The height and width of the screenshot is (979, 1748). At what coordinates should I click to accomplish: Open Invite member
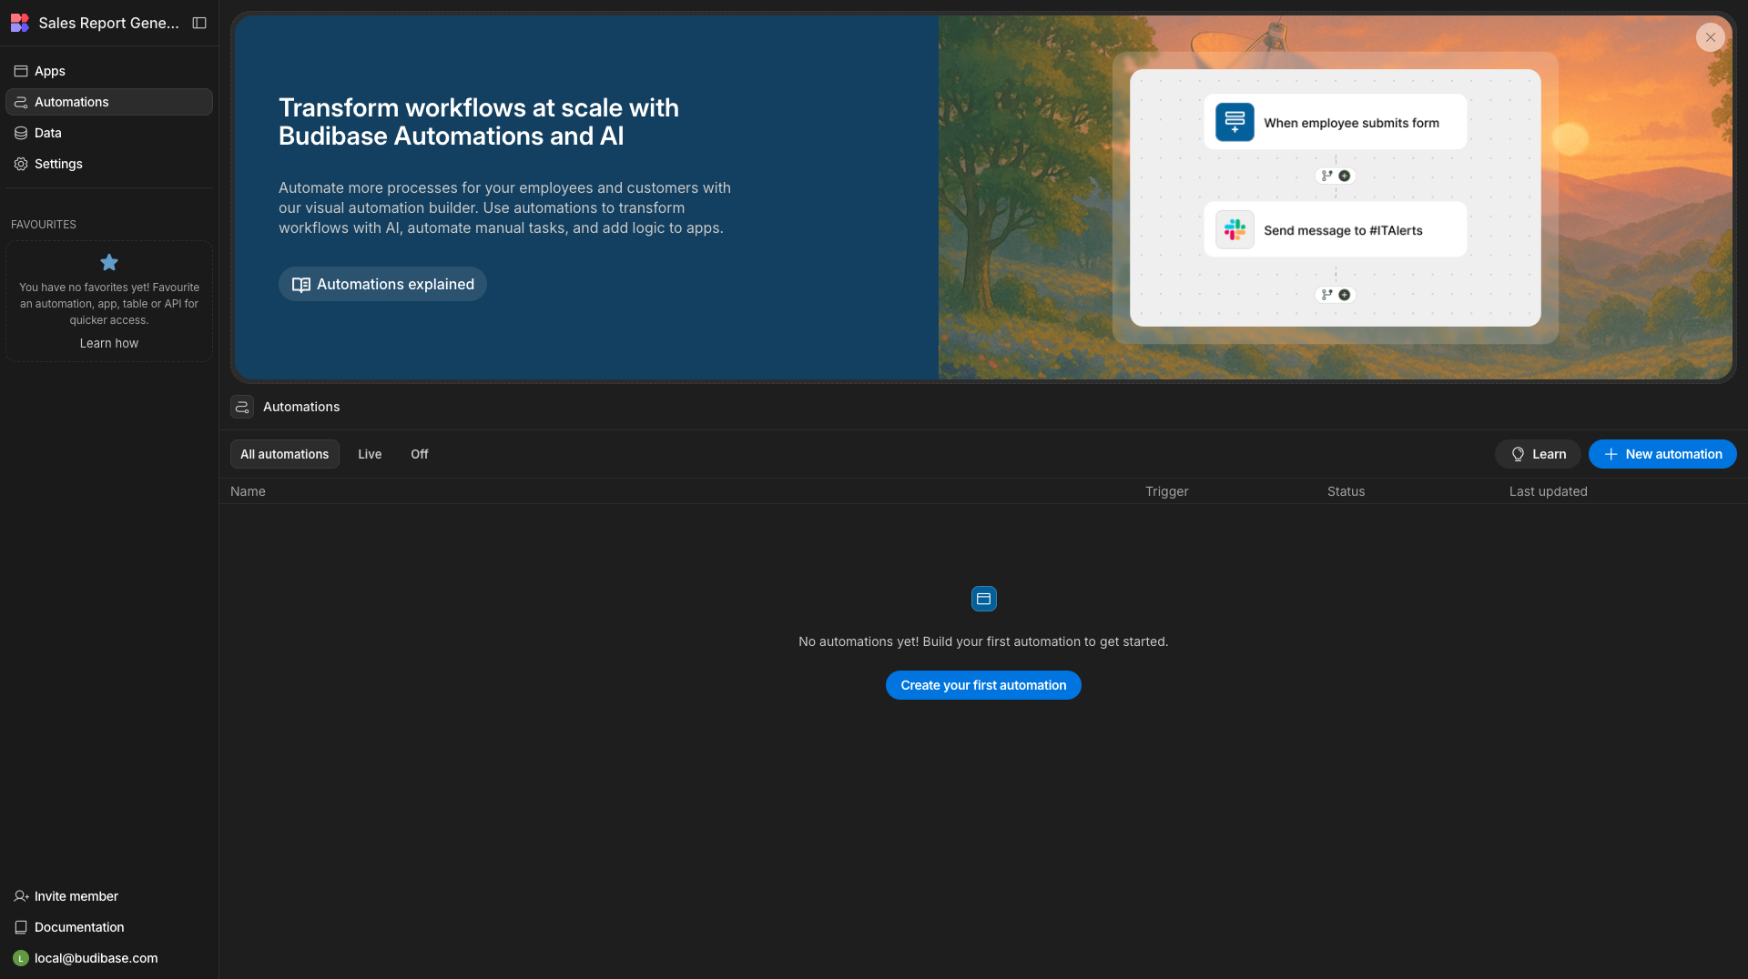pos(109,896)
